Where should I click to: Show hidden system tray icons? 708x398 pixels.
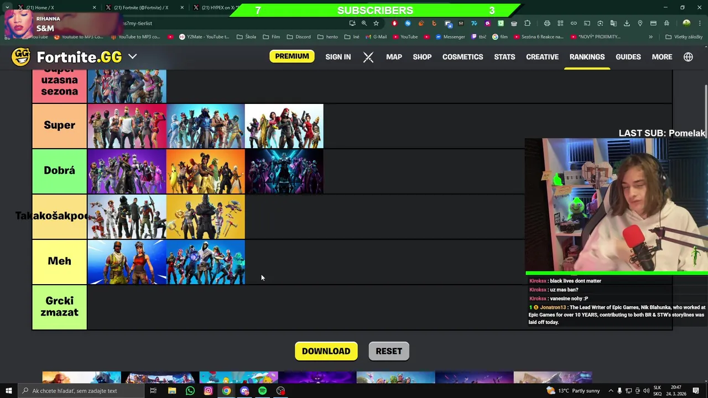point(611,391)
